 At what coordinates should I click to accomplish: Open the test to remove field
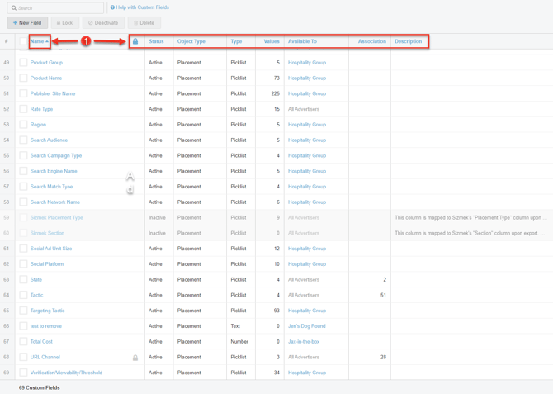coord(46,326)
